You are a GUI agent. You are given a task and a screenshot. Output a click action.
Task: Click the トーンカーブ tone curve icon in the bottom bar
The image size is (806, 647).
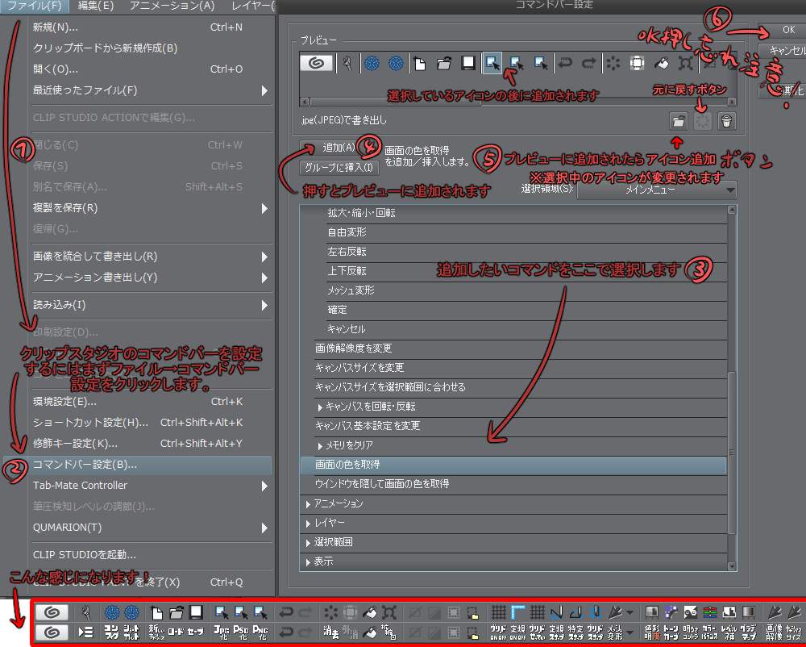click(x=671, y=632)
